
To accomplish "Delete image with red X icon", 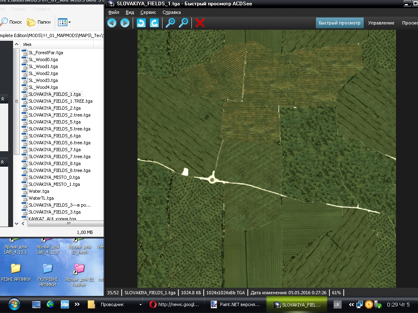I will 200,23.
